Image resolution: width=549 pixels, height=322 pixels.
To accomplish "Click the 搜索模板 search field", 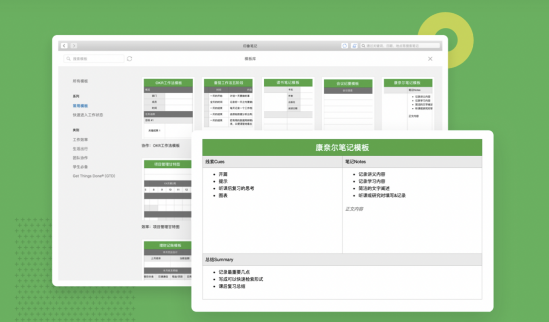I will pyautogui.click(x=94, y=58).
